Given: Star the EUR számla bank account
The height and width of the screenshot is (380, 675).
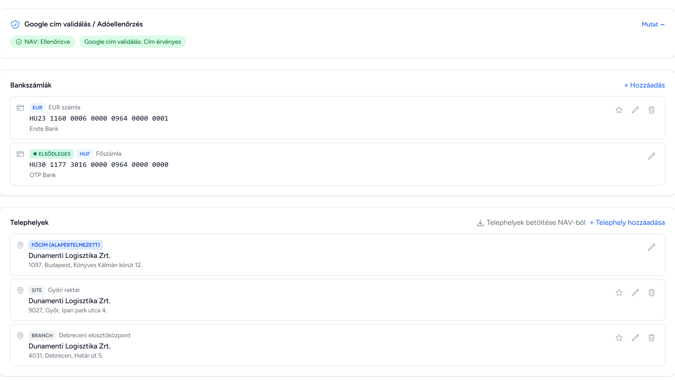Looking at the screenshot, I should coord(619,110).
